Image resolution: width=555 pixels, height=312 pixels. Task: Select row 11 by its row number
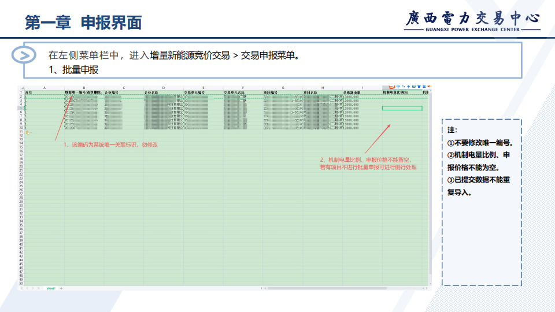21,132
